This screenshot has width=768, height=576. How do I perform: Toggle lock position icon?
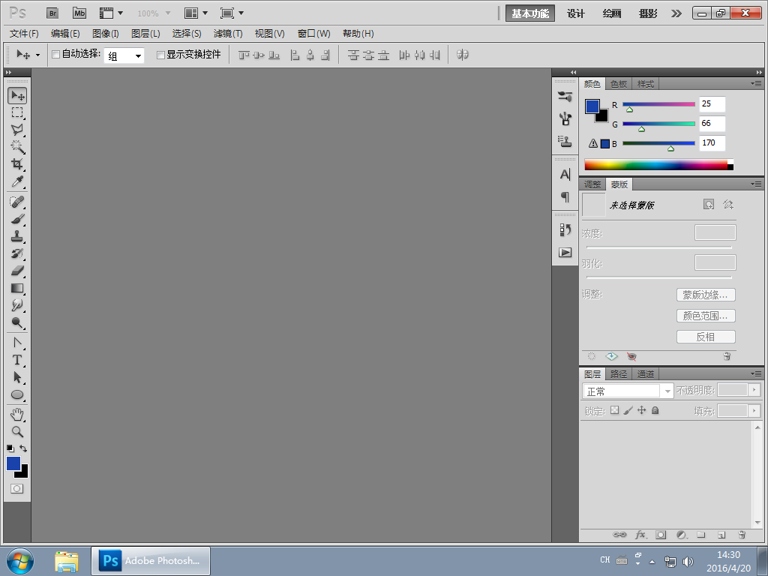[642, 410]
